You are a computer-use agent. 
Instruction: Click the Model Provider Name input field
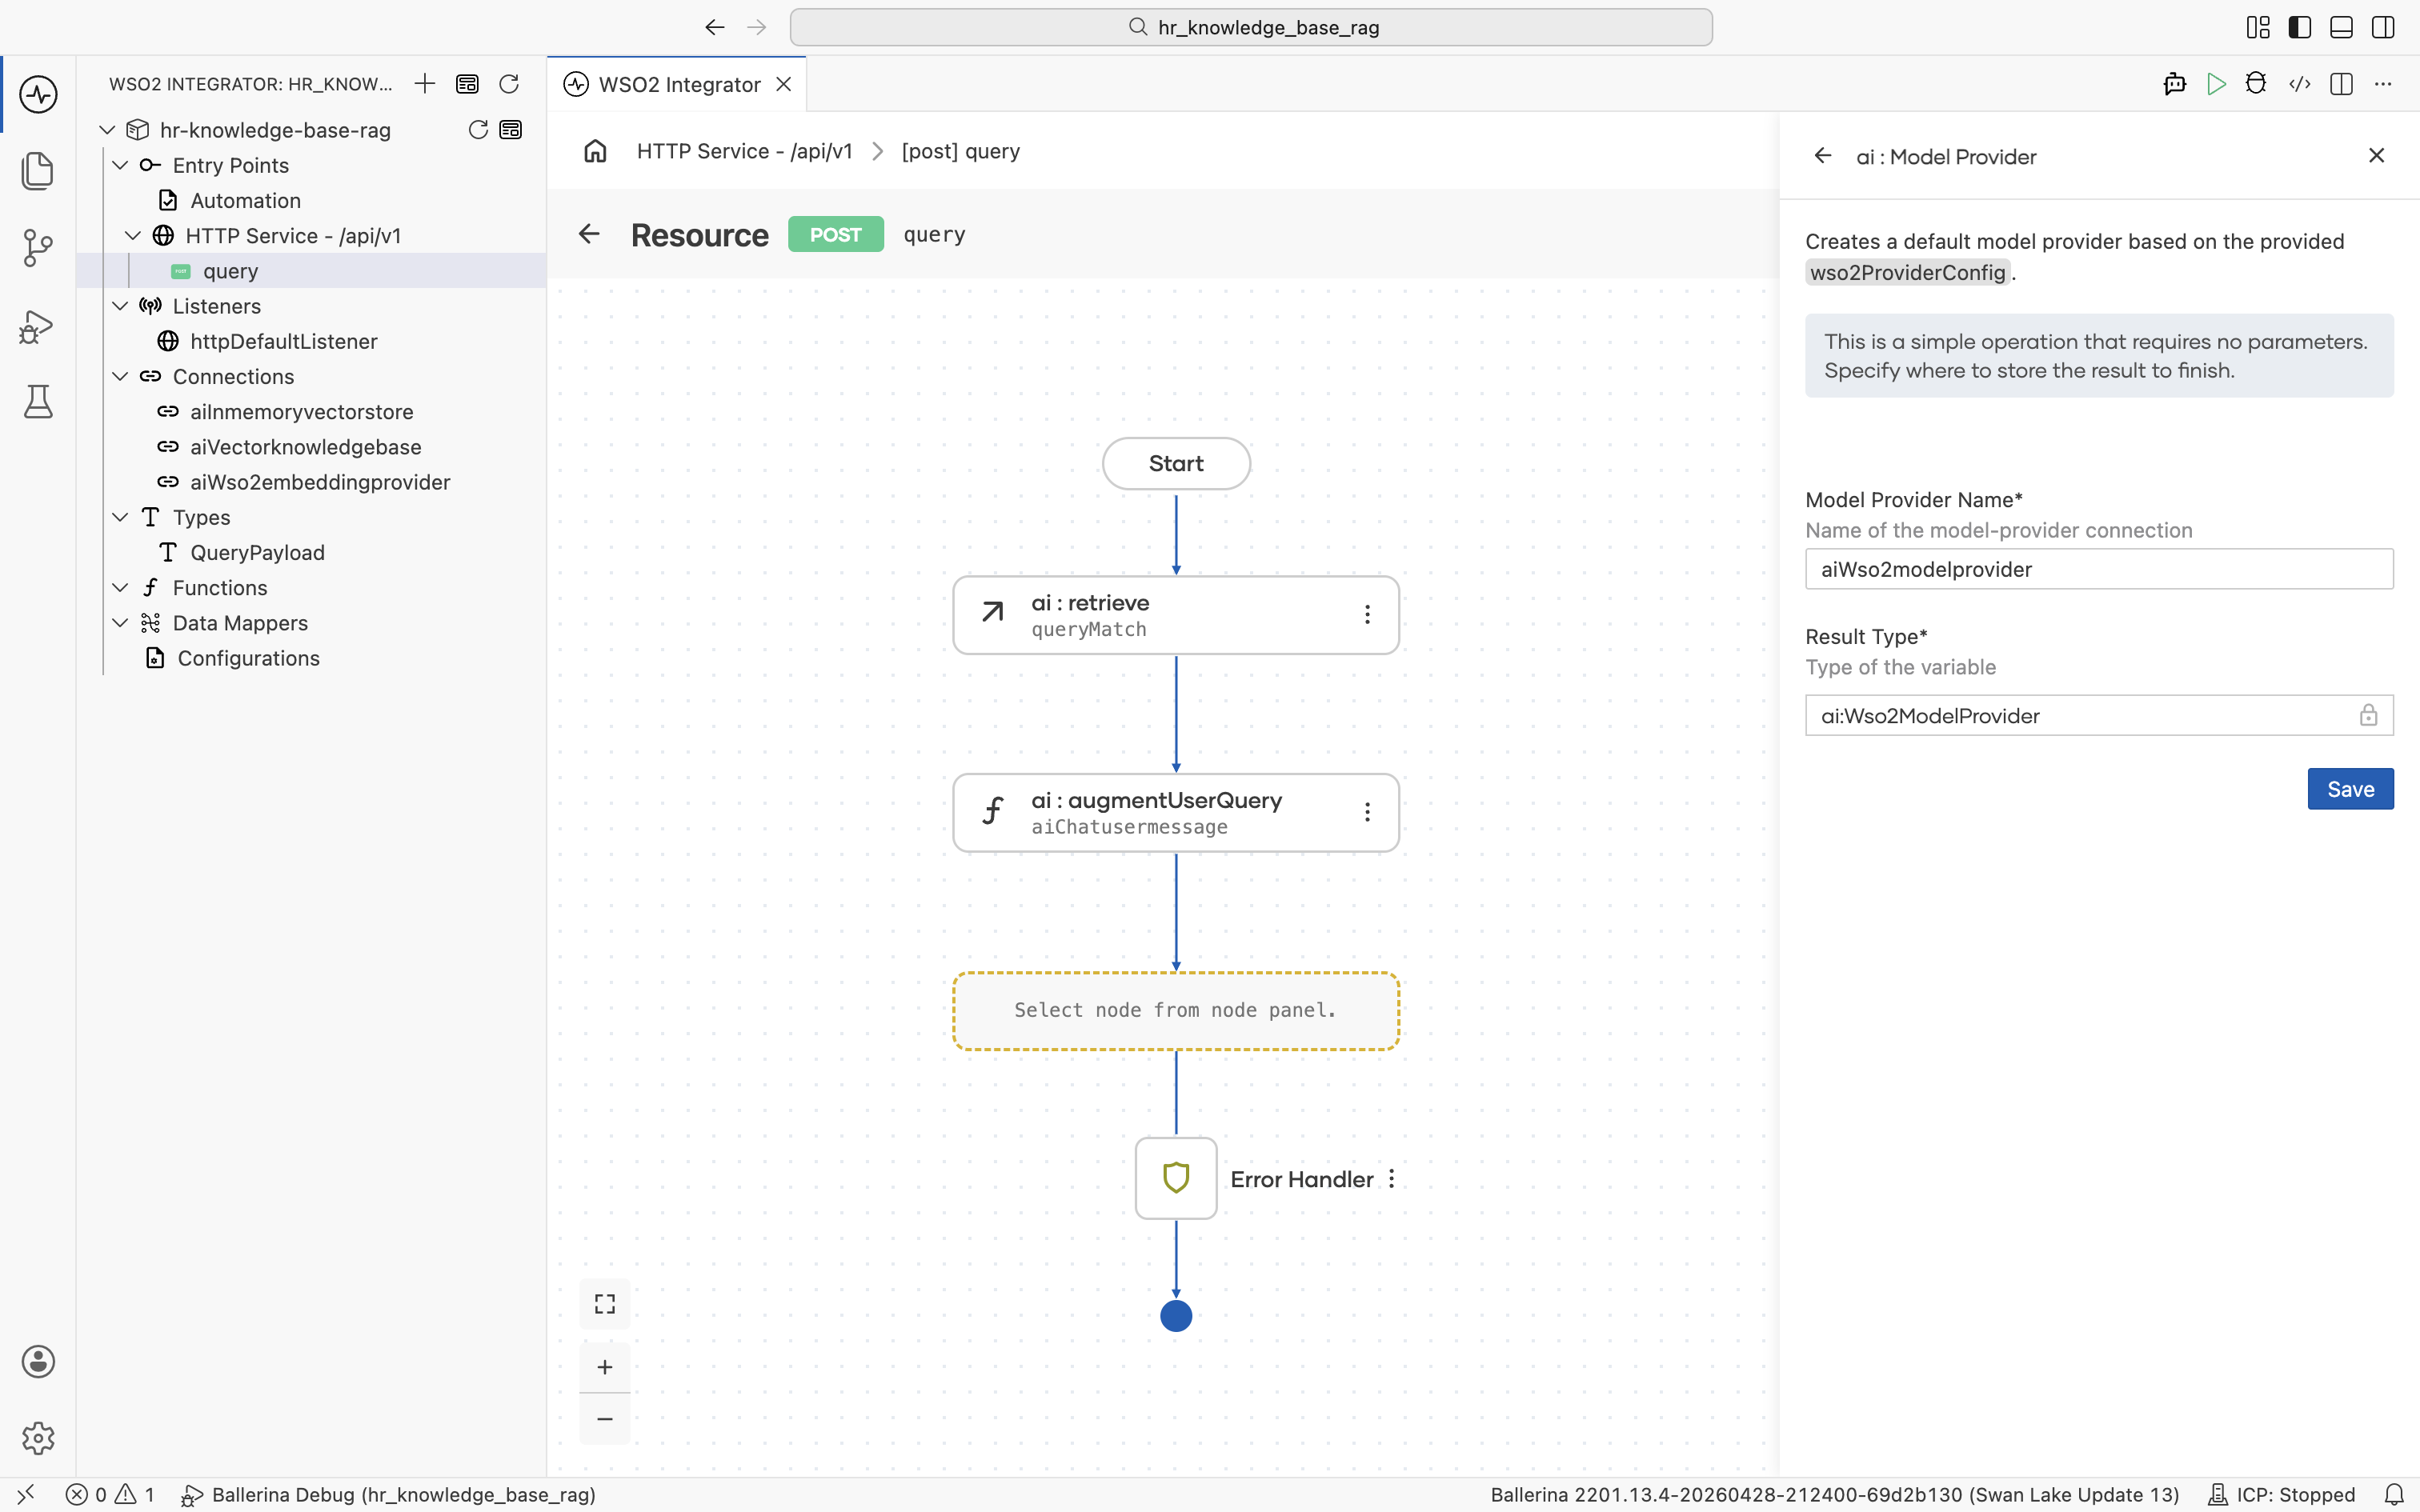pyautogui.click(x=2099, y=569)
